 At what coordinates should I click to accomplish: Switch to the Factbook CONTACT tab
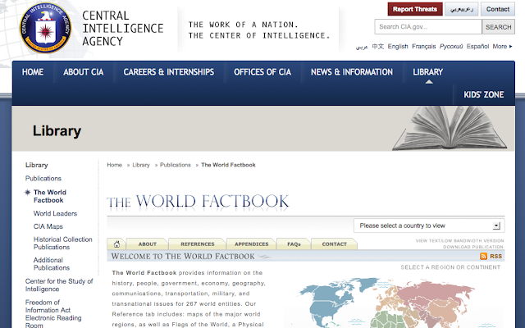(x=334, y=244)
